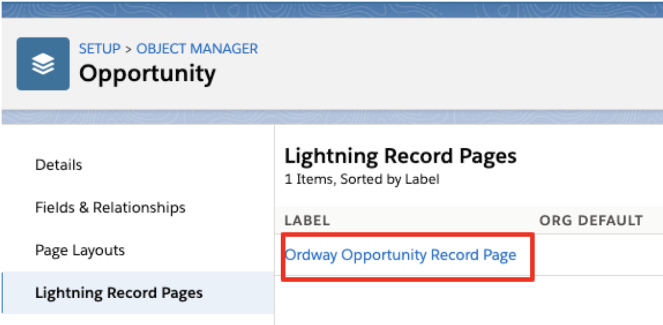The image size is (663, 325).
Task: Click the Lightning Record Pages heading
Action: point(401,156)
